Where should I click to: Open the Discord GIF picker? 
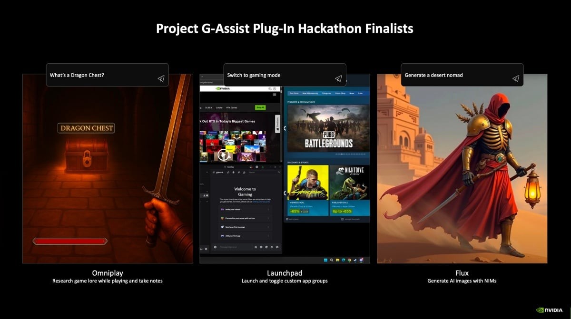261,247
